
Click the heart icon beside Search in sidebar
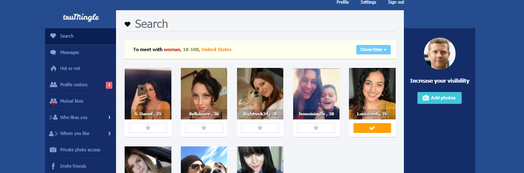click(x=53, y=36)
